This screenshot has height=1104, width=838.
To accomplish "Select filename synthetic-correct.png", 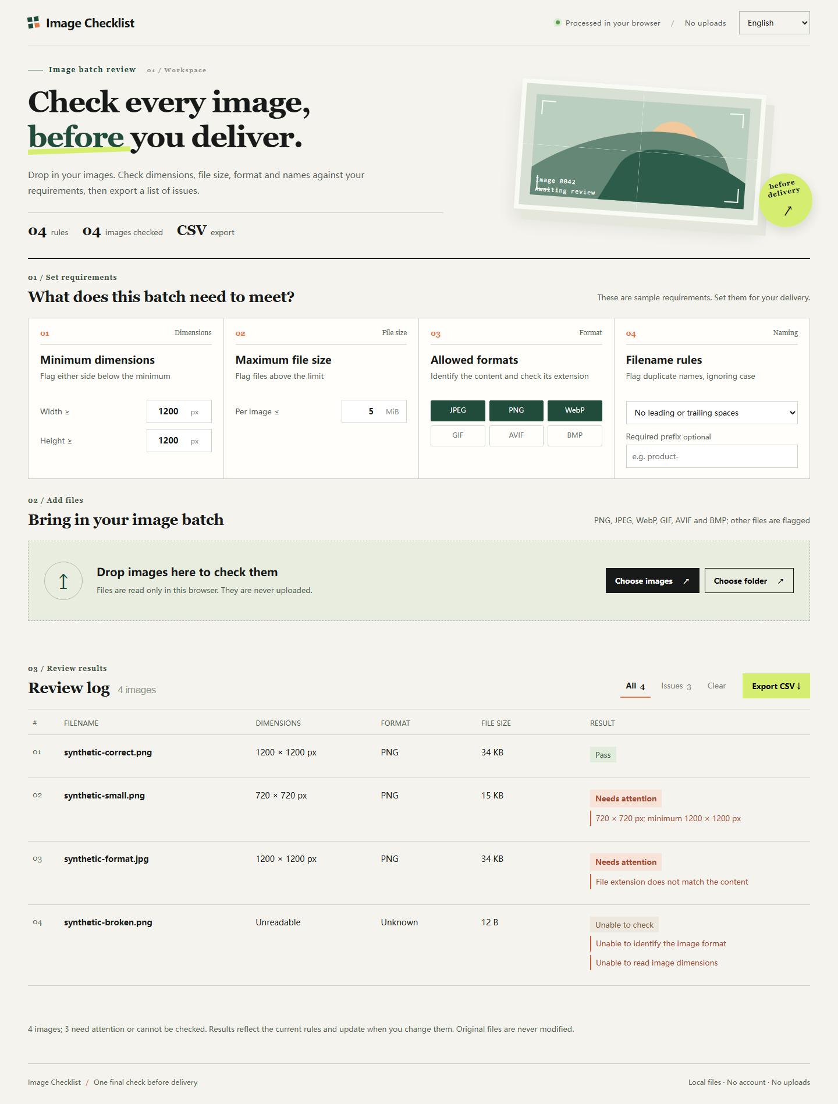I will click(108, 752).
